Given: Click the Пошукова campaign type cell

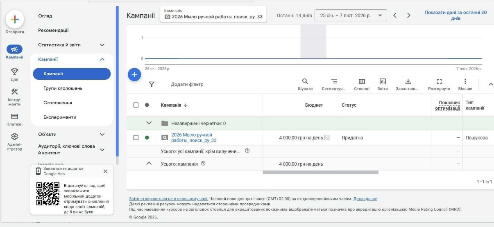Looking at the screenshot, I should 477,138.
